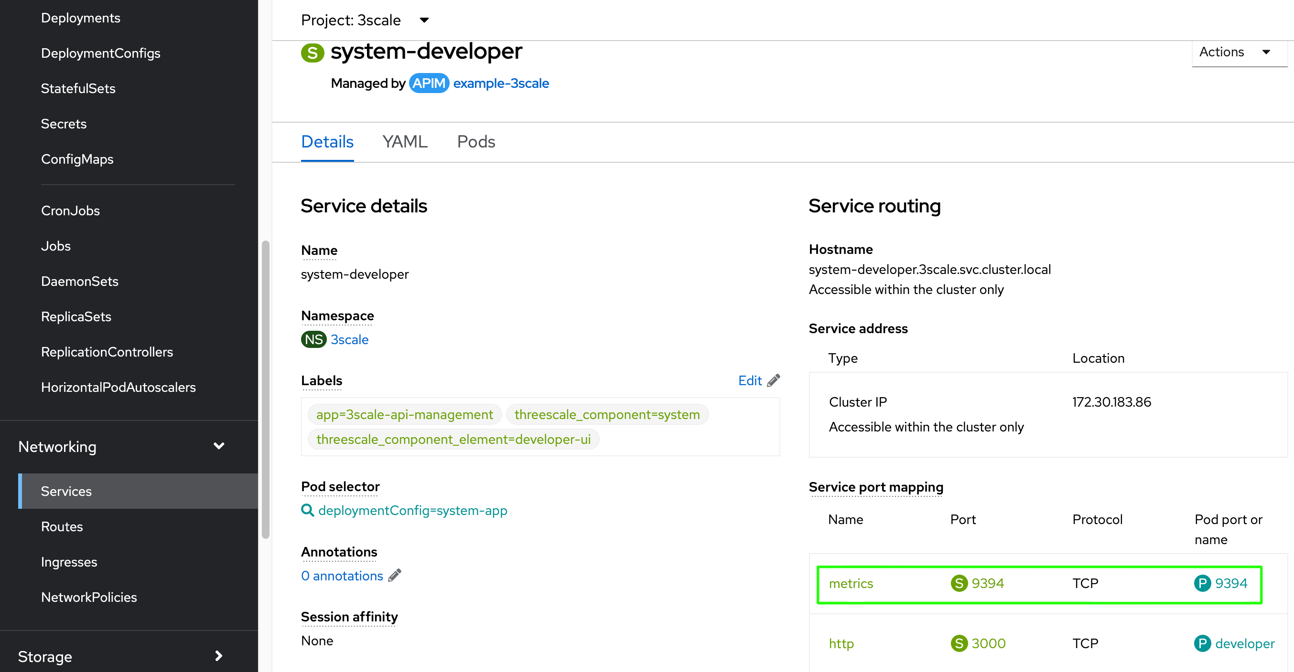Image resolution: width=1294 pixels, height=672 pixels.
Task: Click the pencil icon next to Labels Edit
Action: (774, 380)
